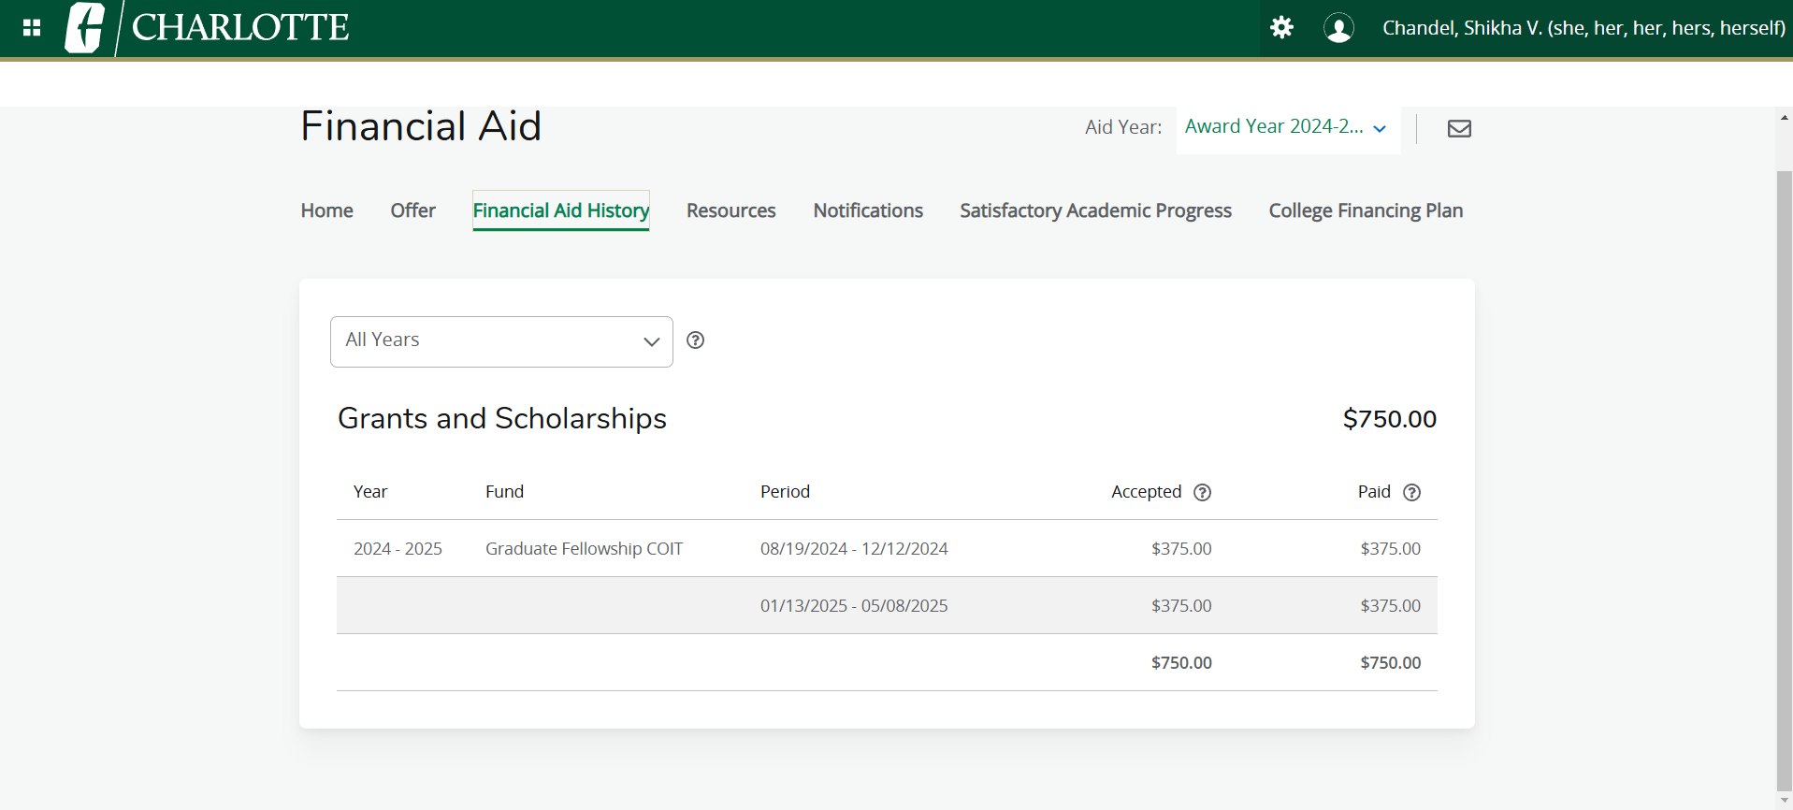Click the user profile avatar icon
This screenshot has width=1793, height=810.
pos(1338,28)
